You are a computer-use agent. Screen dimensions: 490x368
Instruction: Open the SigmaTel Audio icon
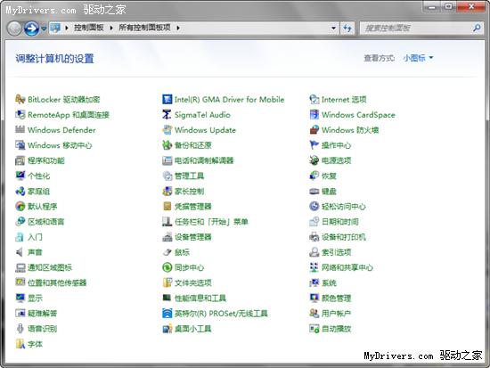[167, 115]
